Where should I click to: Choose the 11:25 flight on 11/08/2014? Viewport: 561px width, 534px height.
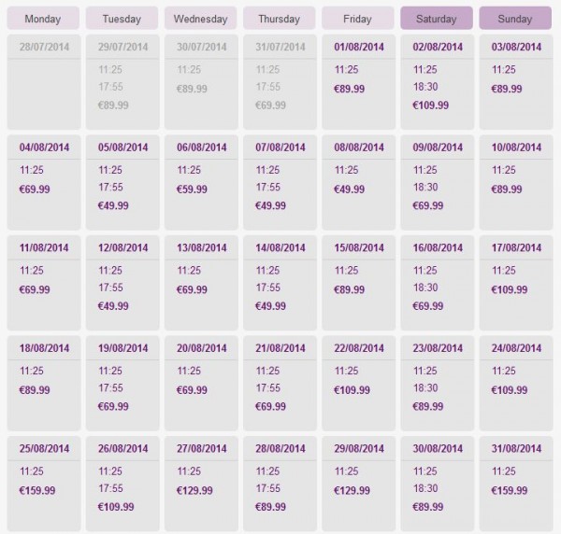(32, 271)
